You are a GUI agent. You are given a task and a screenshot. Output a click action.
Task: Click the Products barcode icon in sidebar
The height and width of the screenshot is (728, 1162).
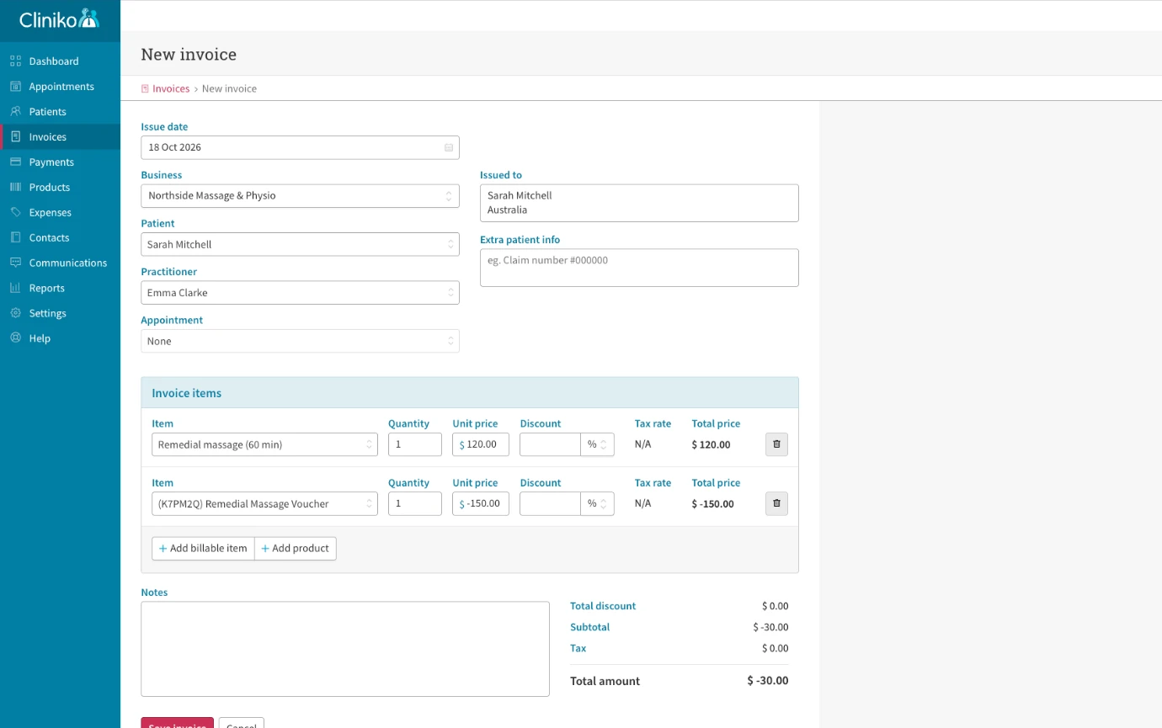pos(15,187)
